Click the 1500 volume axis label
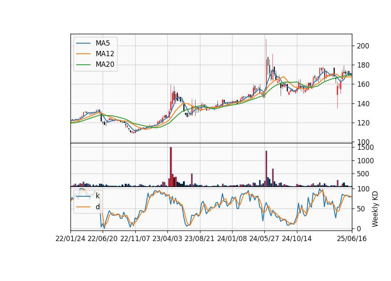The height and width of the screenshot is (281, 391). pyautogui.click(x=365, y=147)
